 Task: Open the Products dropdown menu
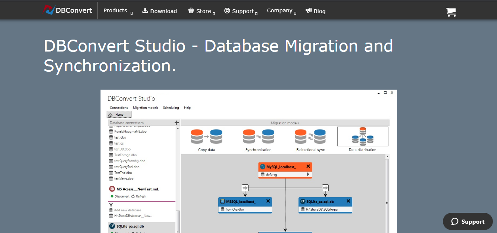(118, 11)
